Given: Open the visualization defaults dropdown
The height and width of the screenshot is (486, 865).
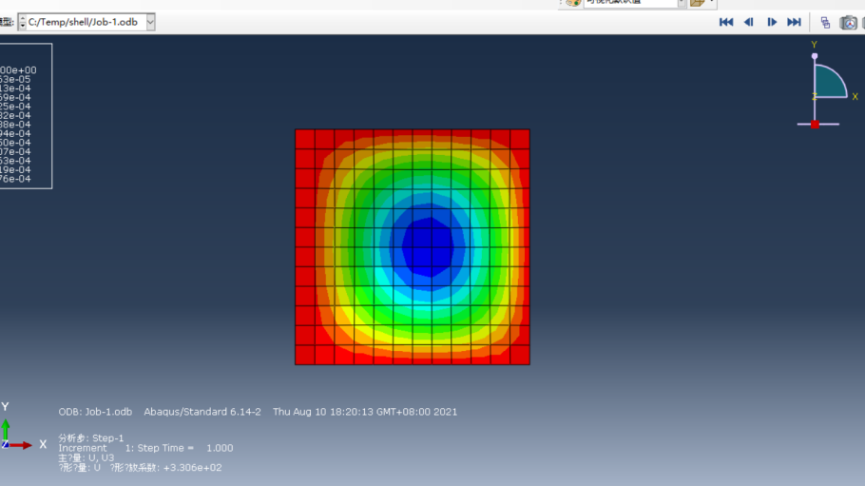Looking at the screenshot, I should pos(681,3).
